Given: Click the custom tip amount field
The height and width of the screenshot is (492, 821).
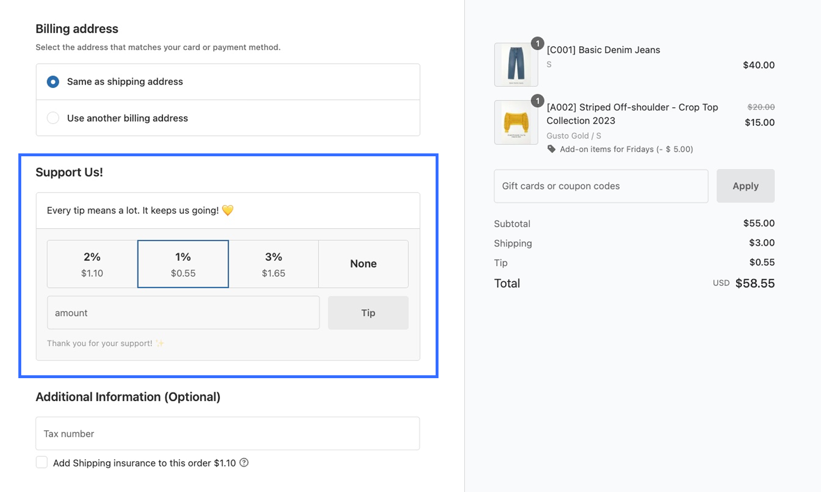Looking at the screenshot, I should coord(183,313).
